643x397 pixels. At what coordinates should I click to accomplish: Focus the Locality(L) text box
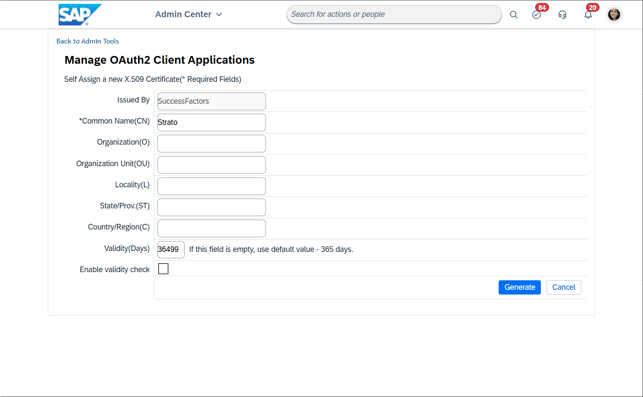click(x=211, y=186)
